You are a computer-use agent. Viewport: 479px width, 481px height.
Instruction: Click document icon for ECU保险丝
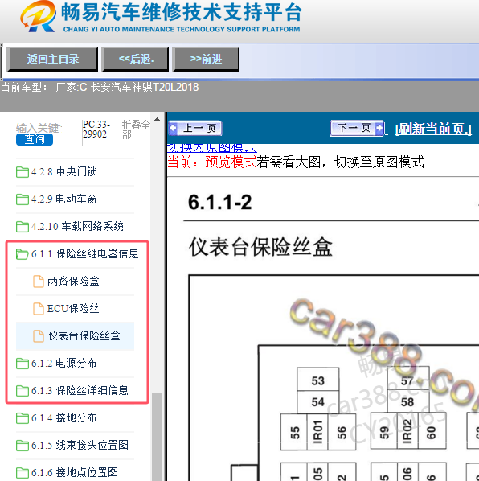(39, 309)
